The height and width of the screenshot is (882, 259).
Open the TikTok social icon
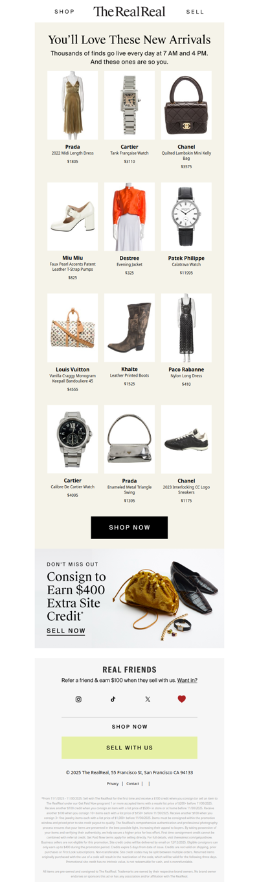[113, 699]
